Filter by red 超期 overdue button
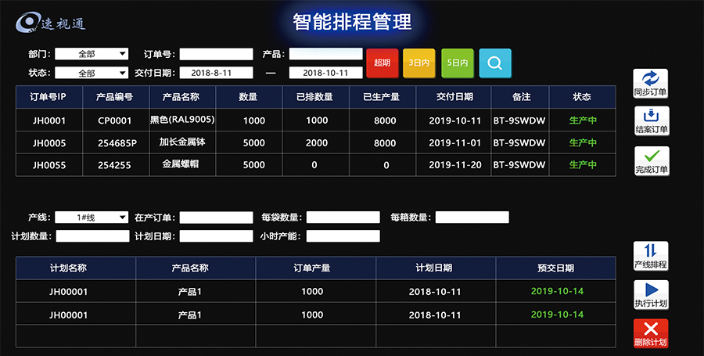The width and height of the screenshot is (704, 356). click(x=383, y=63)
